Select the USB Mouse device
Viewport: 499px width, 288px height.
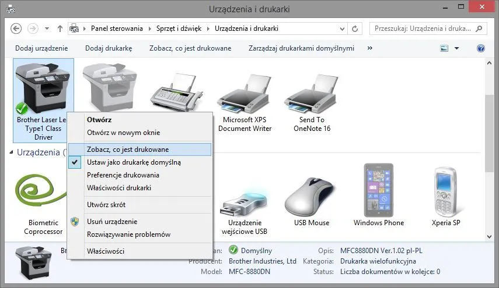click(312, 197)
